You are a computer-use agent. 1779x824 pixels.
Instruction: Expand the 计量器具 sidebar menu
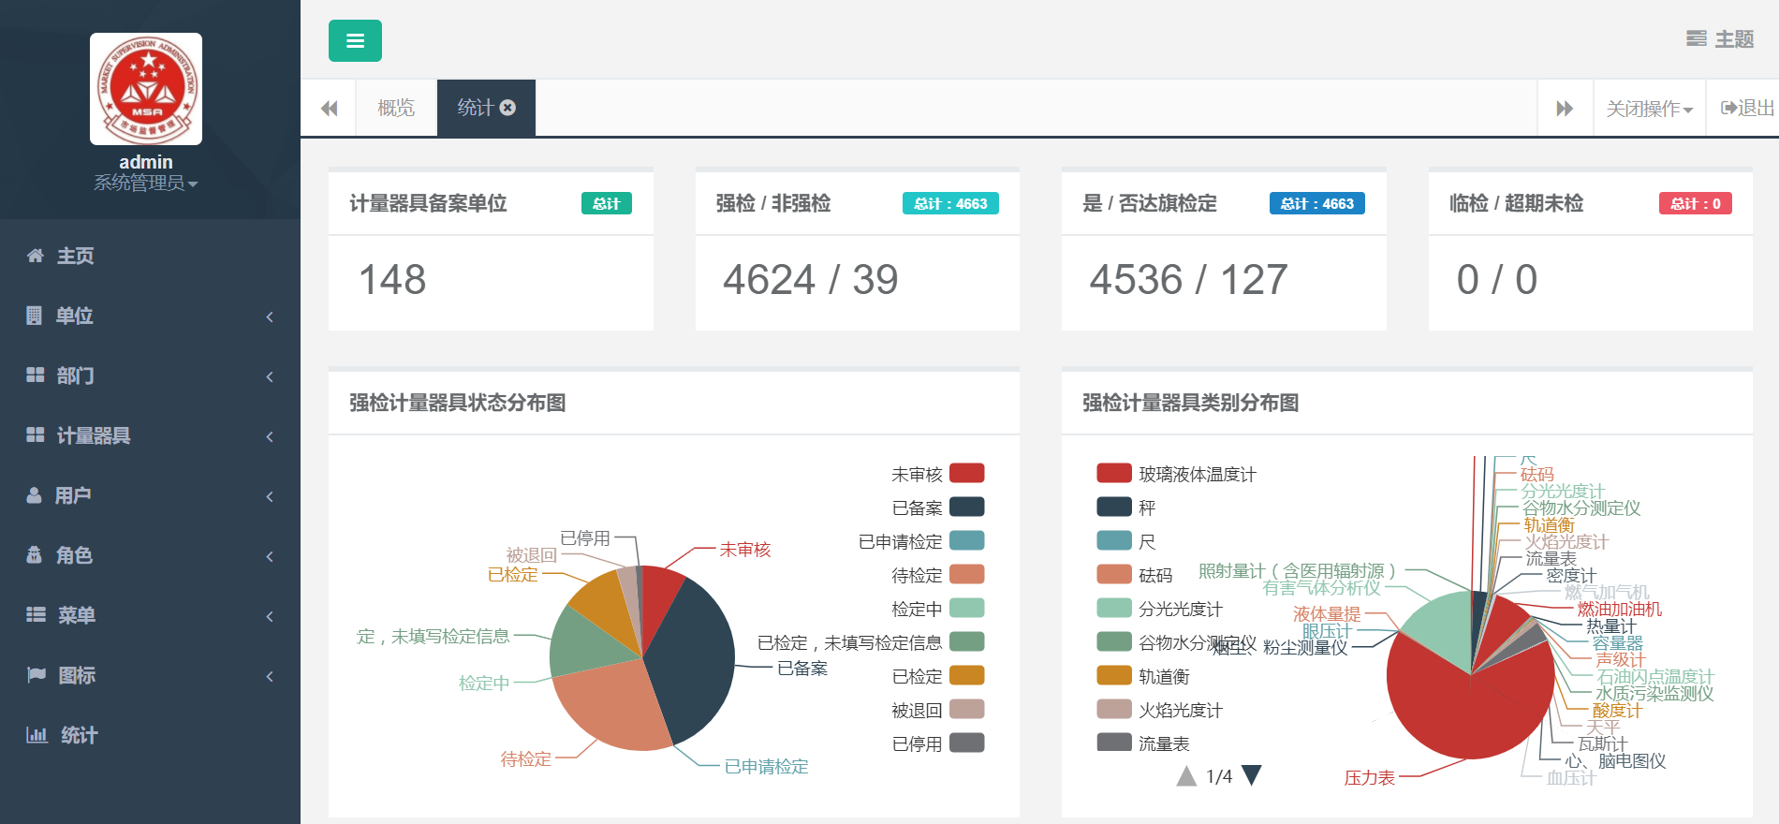click(94, 435)
